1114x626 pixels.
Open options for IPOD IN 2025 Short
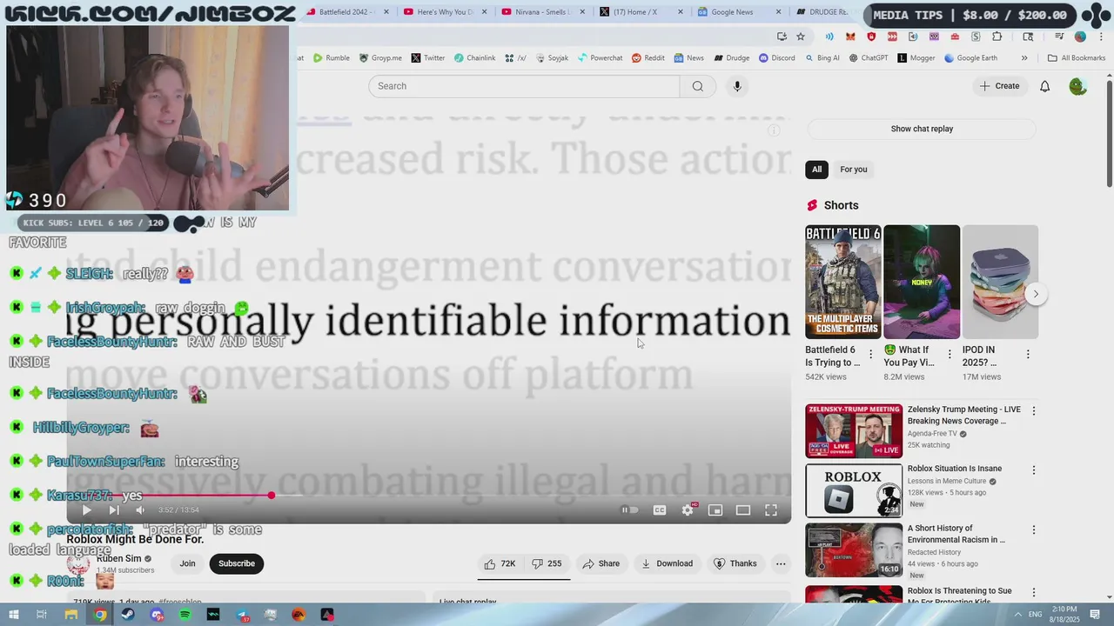point(1028,355)
